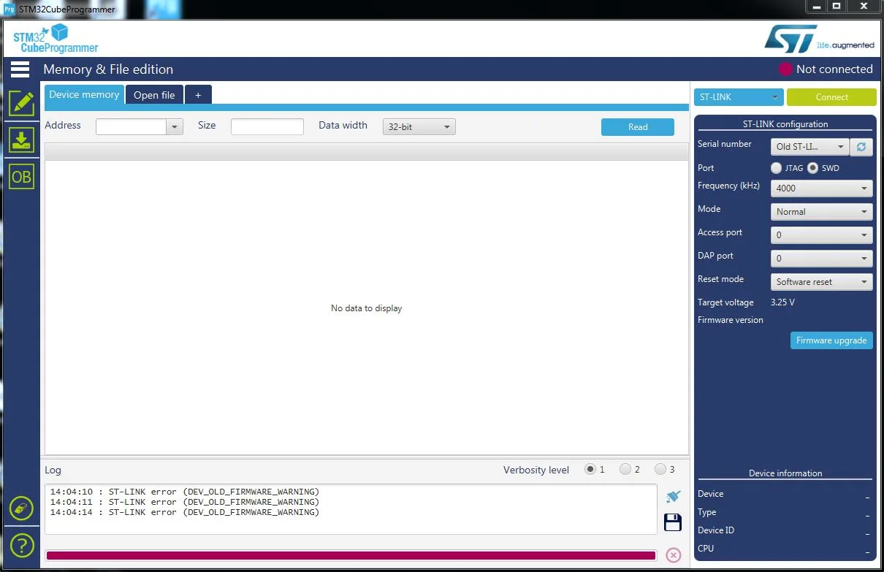Click the Size input field

click(267, 127)
